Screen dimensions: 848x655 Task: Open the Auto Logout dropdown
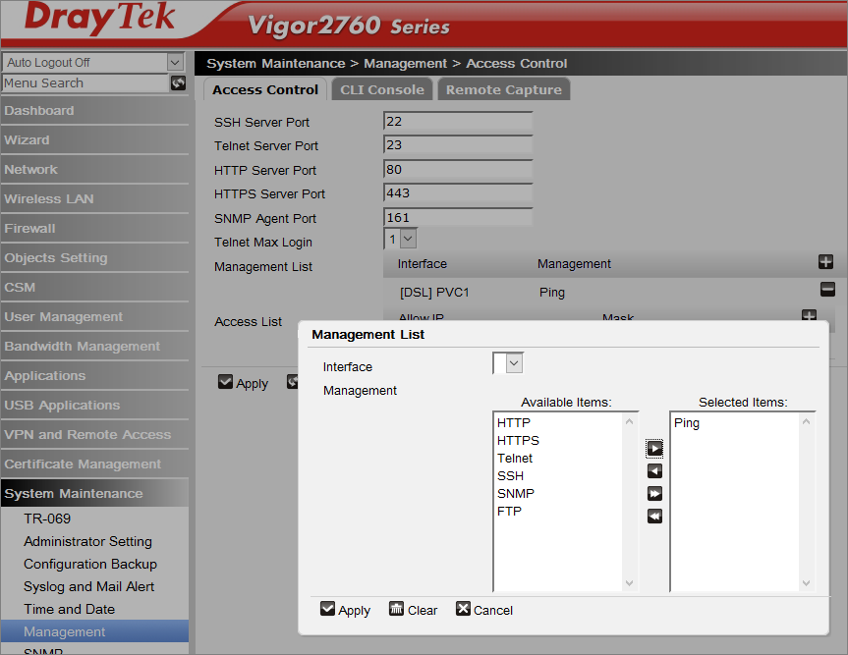pos(175,62)
